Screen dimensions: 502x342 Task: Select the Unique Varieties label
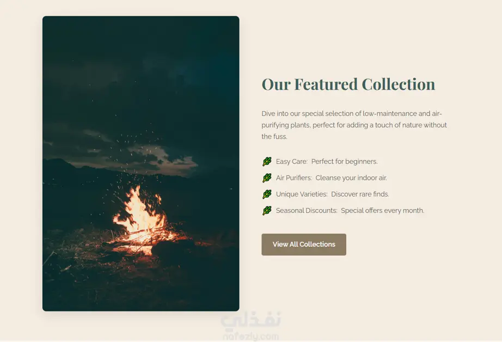pyautogui.click(x=302, y=194)
